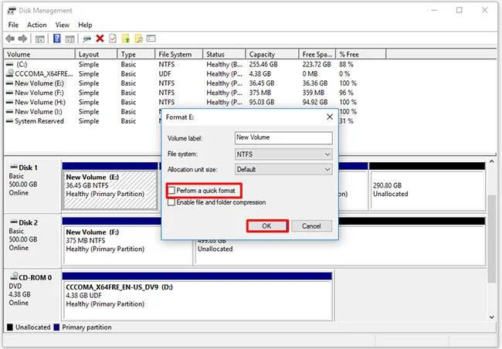Click the yellow folder with green arrow icon
This screenshot has width=502, height=349.
coord(126,39)
